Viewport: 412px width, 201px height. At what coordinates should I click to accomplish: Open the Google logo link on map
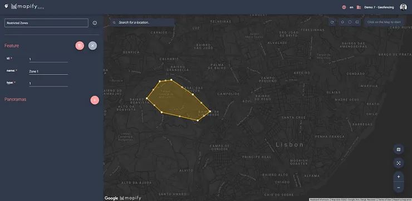[x=111, y=198]
